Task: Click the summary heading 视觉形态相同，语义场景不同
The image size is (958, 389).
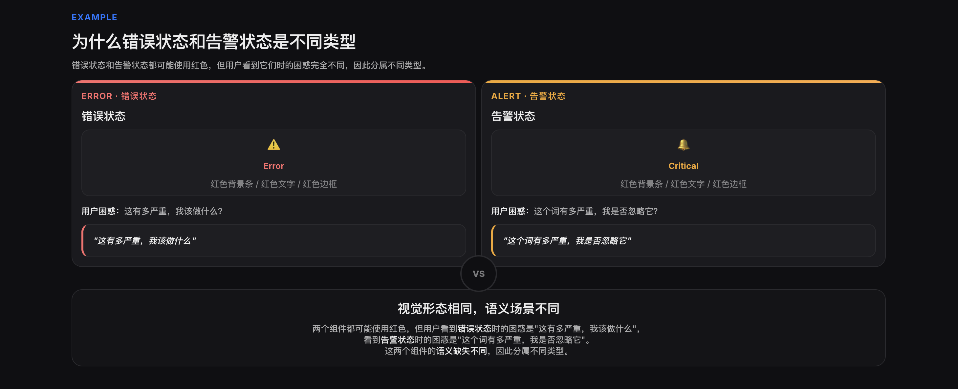Action: click(479, 308)
